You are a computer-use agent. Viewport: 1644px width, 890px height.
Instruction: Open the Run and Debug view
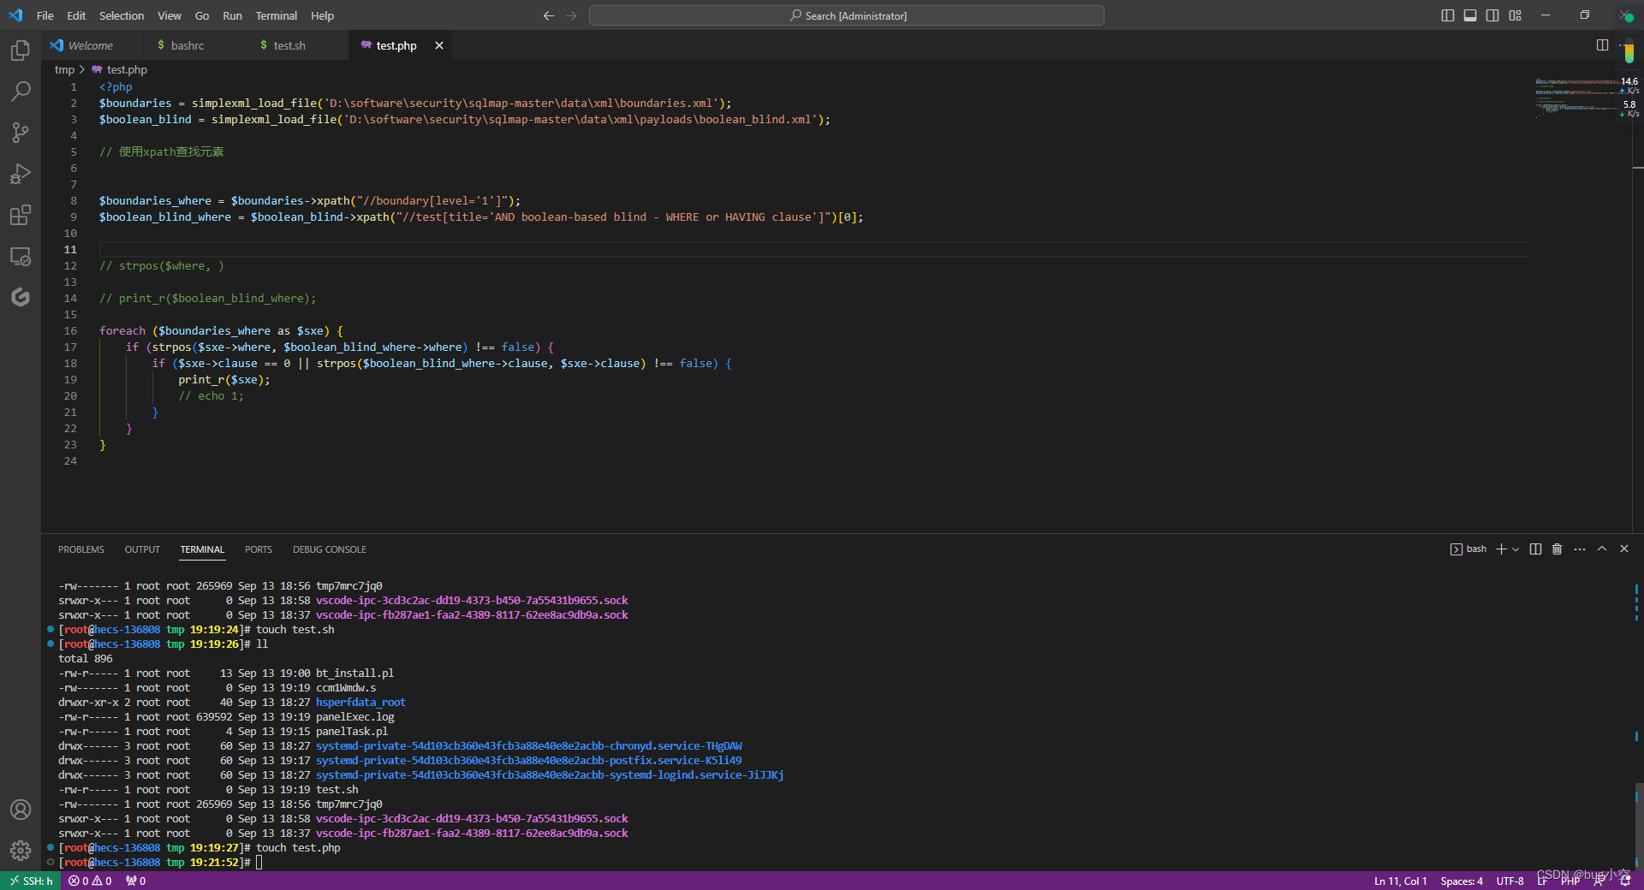click(21, 174)
